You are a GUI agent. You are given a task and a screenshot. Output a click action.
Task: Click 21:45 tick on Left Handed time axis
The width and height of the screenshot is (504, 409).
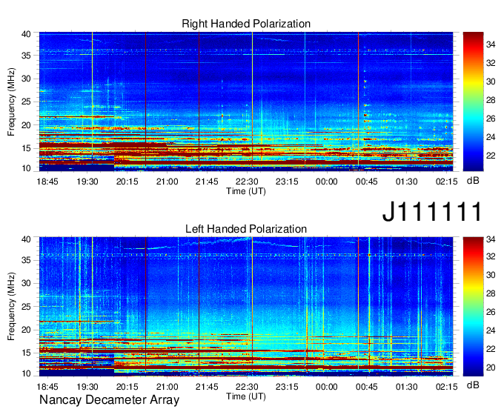click(x=207, y=387)
